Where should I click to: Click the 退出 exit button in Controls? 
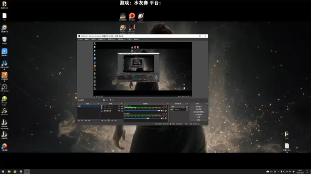click(199, 120)
